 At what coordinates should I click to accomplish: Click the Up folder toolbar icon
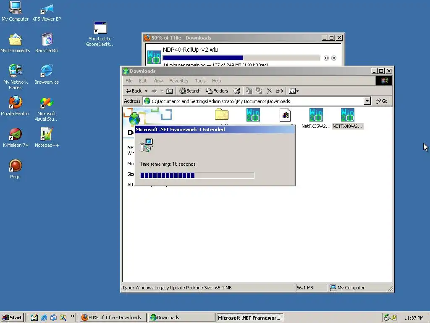point(170,91)
